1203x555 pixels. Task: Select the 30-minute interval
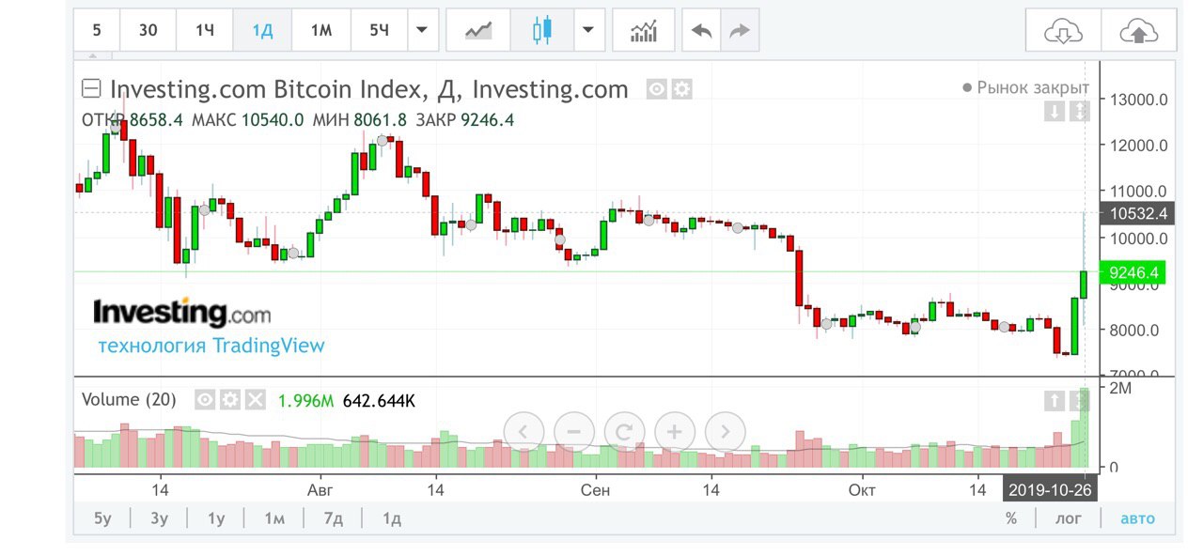pyautogui.click(x=148, y=30)
